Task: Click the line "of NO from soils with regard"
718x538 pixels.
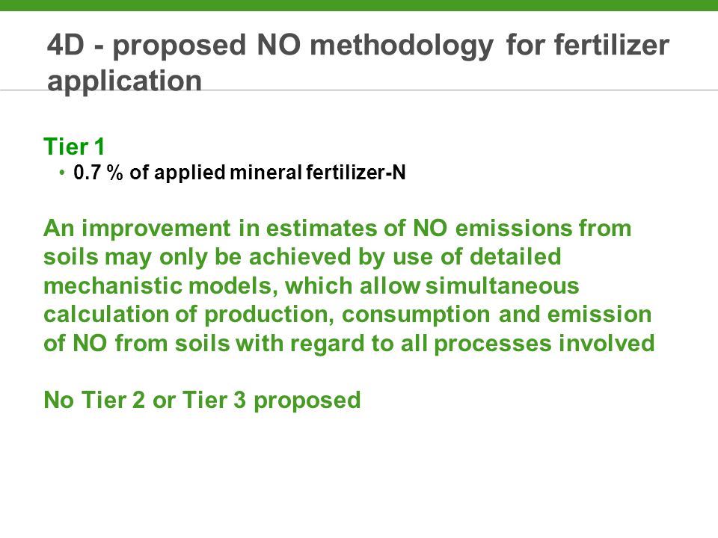Action: pos(349,344)
